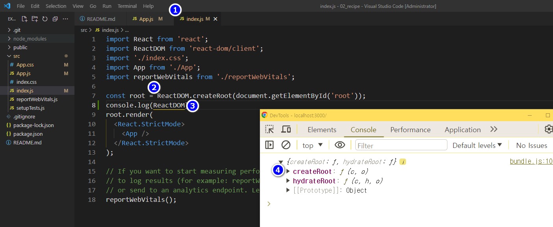Open the View menu

pos(78,6)
